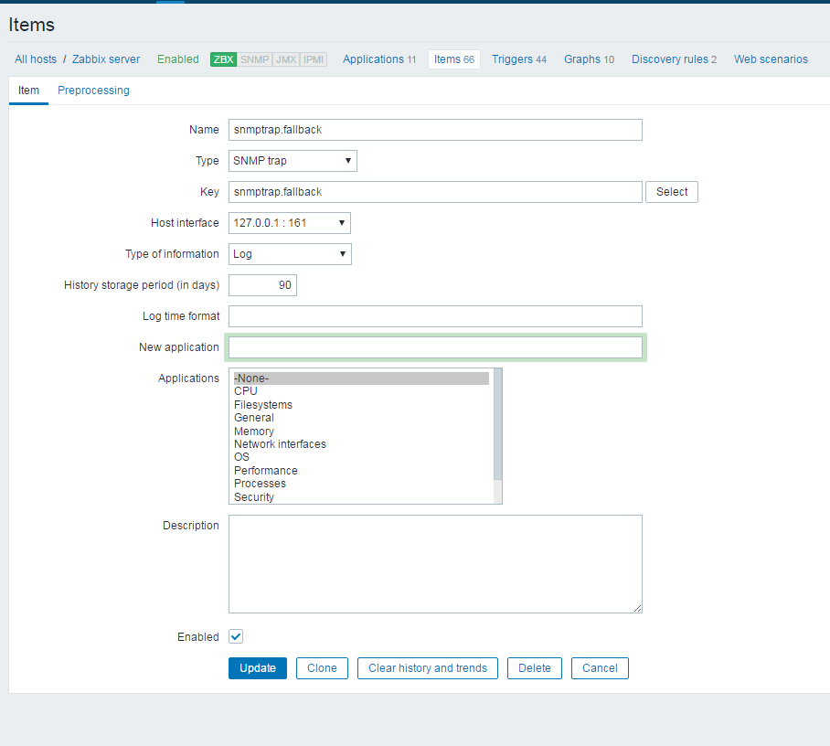830x746 pixels.
Task: Select -None- in the Applications list
Action: pyautogui.click(x=361, y=378)
